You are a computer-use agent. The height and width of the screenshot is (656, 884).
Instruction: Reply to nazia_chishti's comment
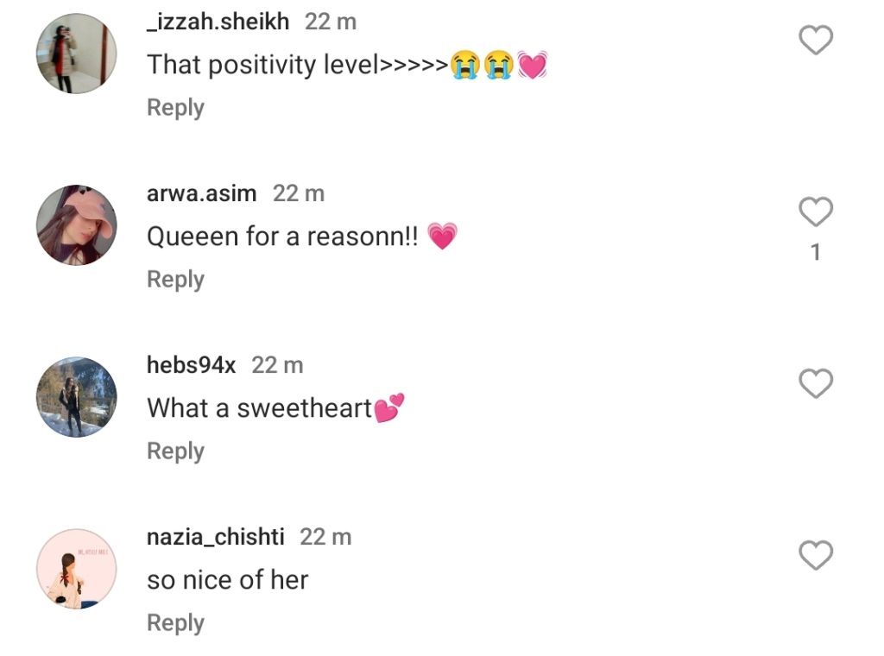click(175, 623)
